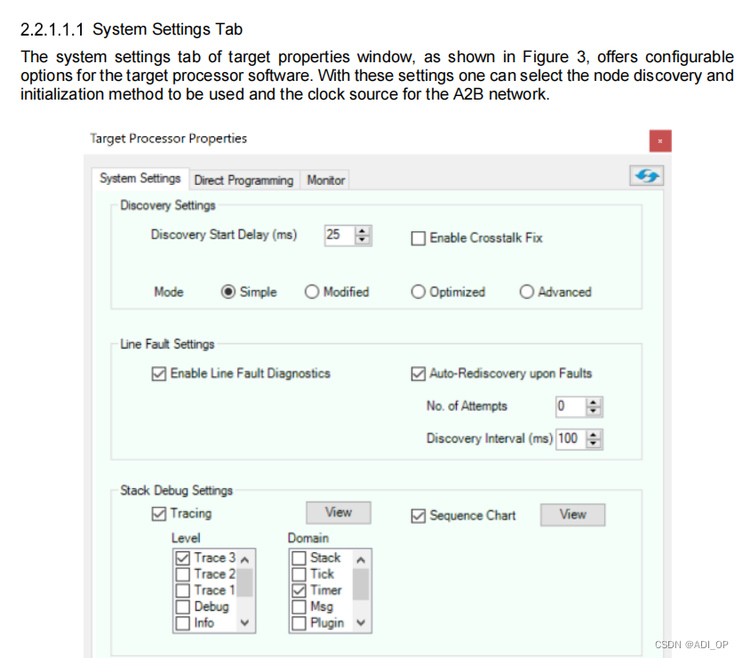Select the Simple mode radio button
The width and height of the screenshot is (742, 658).
(x=228, y=292)
